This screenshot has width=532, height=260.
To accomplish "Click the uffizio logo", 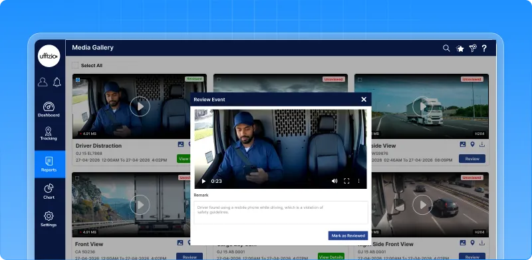I will pyautogui.click(x=49, y=56).
